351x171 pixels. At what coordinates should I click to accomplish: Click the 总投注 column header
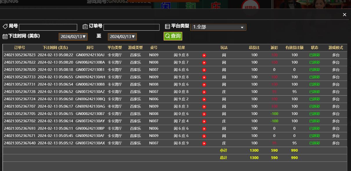[x=254, y=48]
